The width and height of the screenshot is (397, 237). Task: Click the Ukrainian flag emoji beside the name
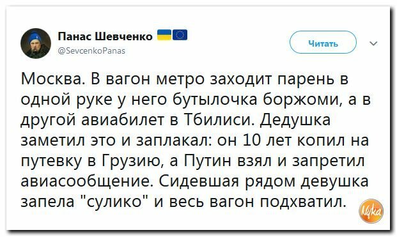tap(164, 35)
